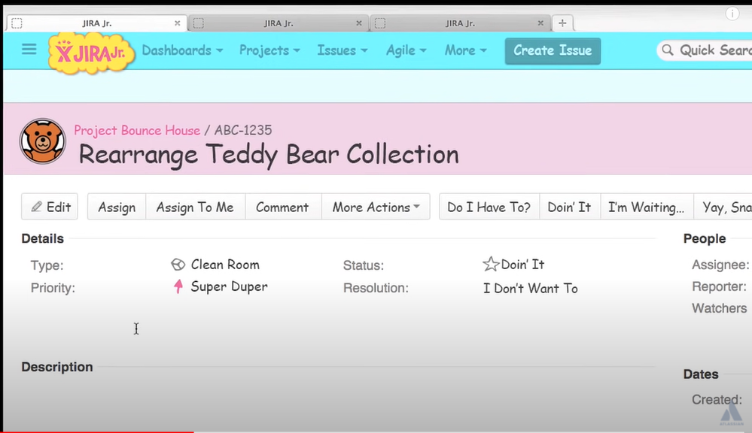752x433 pixels.
Task: Click the Assignee label
Action: tap(720, 265)
